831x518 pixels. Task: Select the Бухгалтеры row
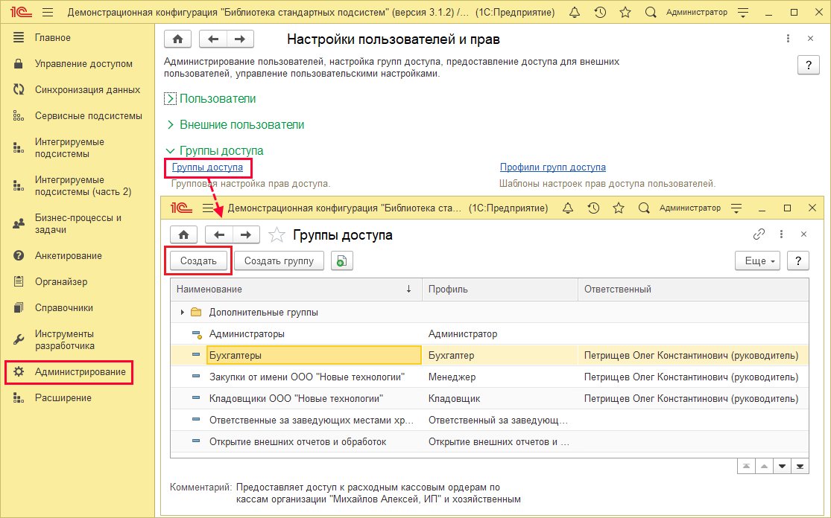(x=490, y=356)
